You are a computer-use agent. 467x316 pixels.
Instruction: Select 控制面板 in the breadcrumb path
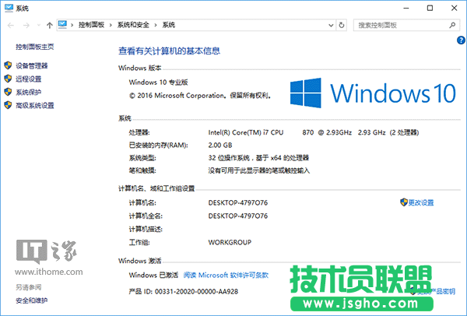91,25
